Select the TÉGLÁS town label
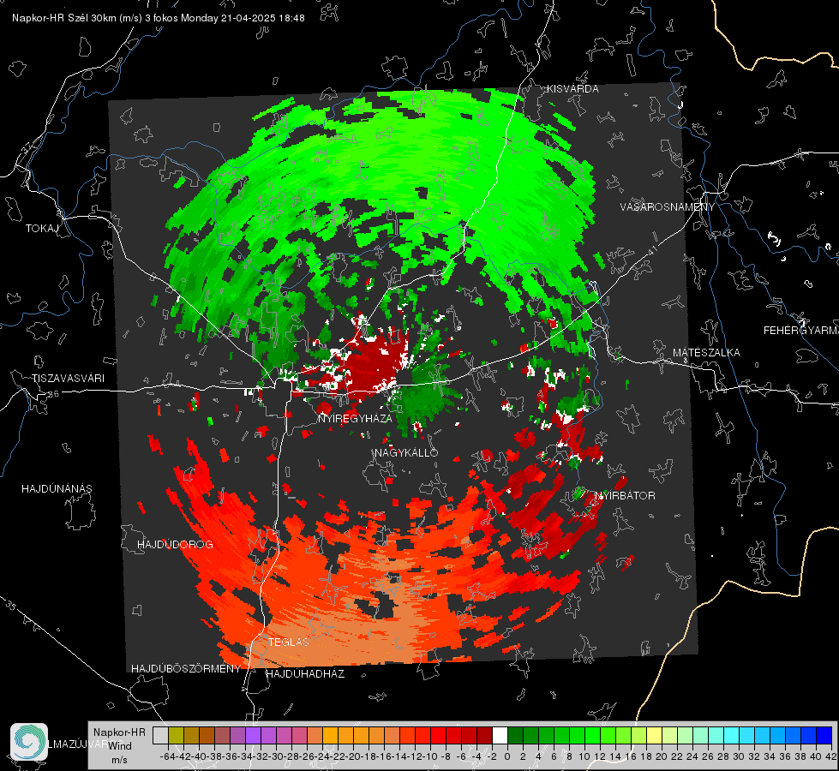 tap(289, 642)
